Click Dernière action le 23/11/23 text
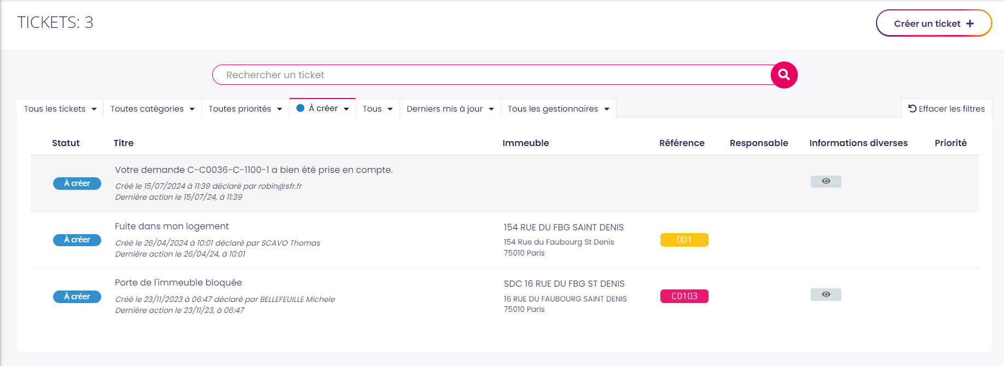Screen dimensions: 1004x366 179,310
